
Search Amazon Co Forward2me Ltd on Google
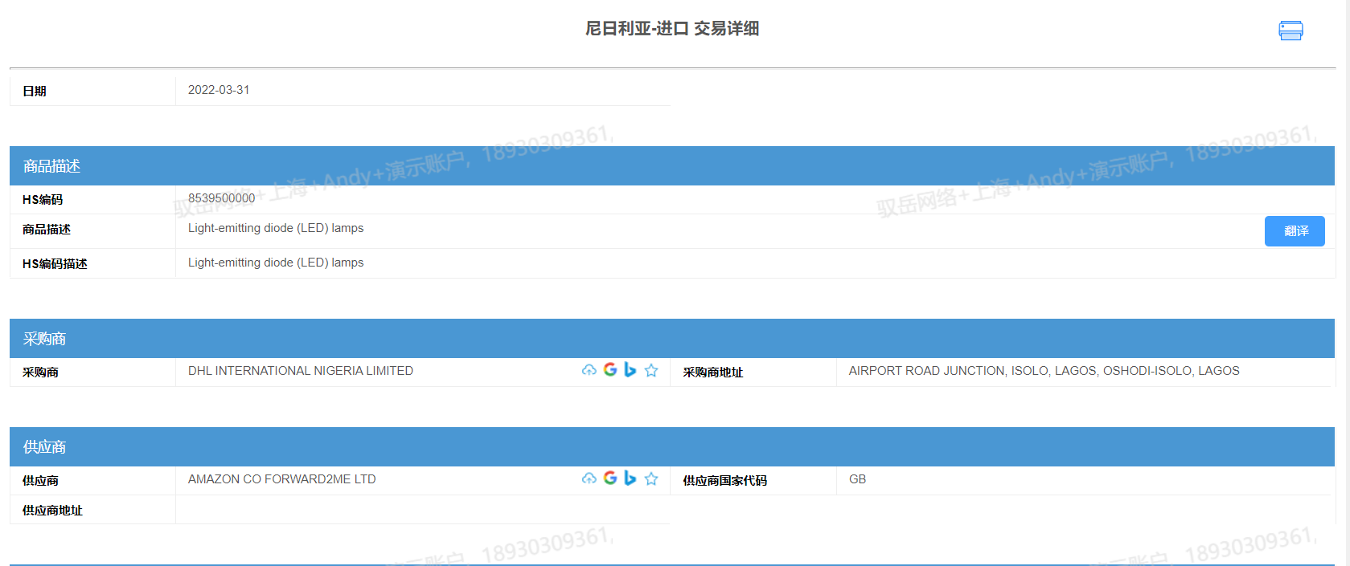(x=610, y=478)
